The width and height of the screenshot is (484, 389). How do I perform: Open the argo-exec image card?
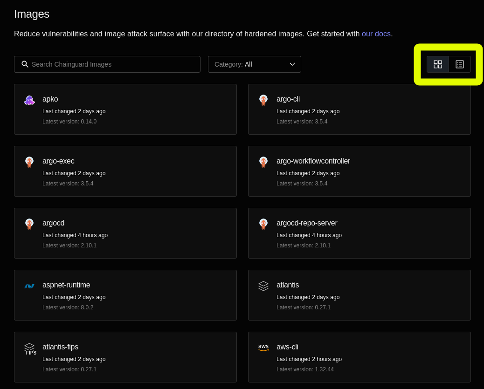pyautogui.click(x=125, y=171)
